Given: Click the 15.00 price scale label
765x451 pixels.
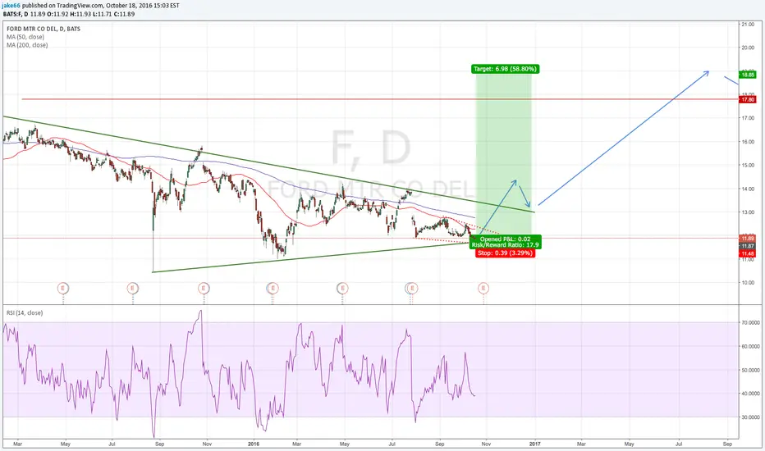Looking at the screenshot, I should [x=748, y=166].
